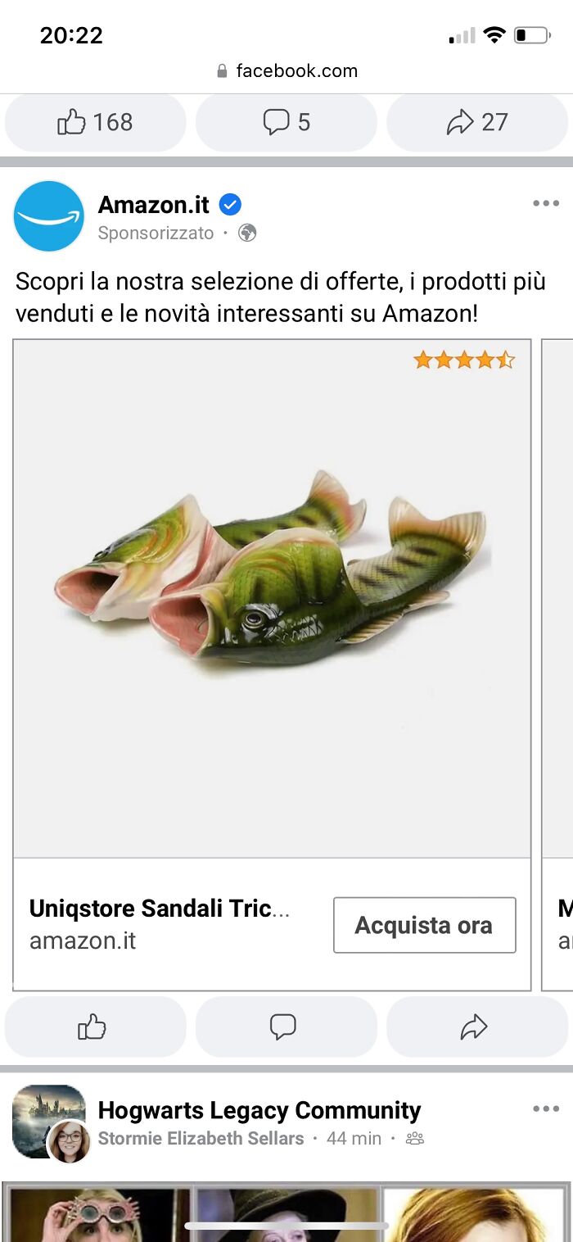Open Hogwarts Legacy Community post options
The image size is (573, 1242).
coord(545,1108)
